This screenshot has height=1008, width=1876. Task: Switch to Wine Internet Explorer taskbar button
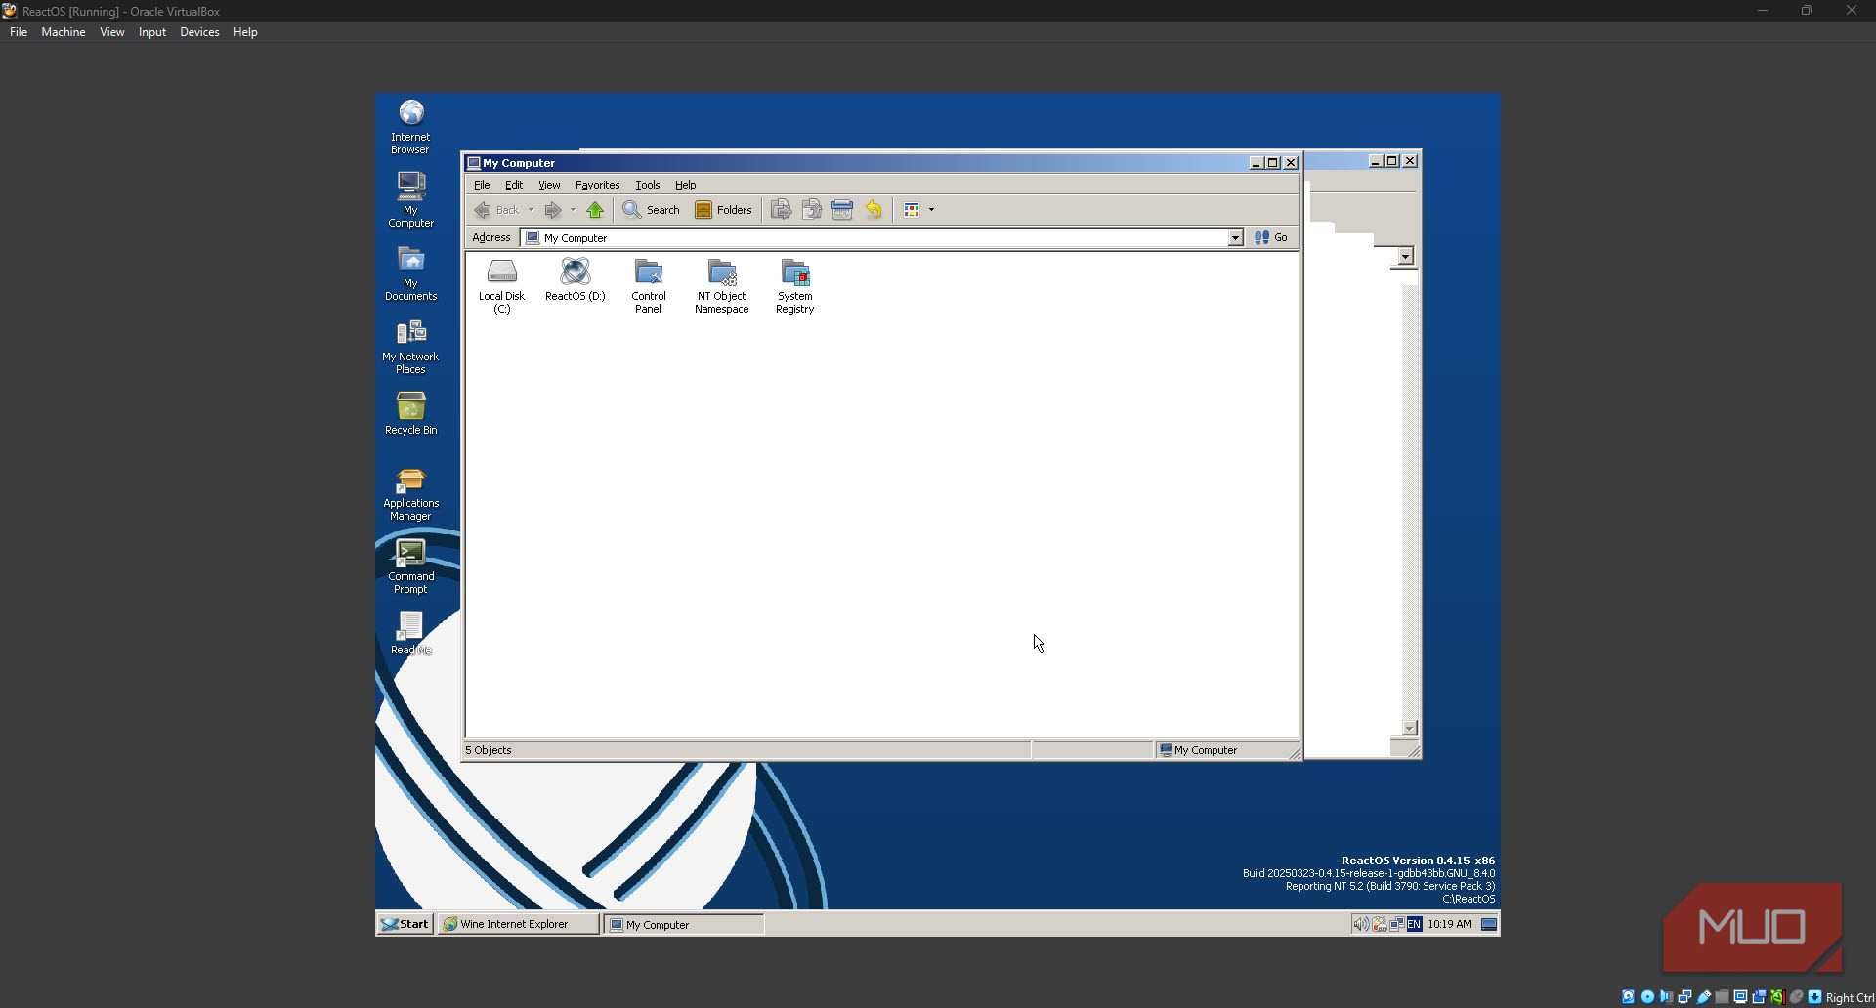coord(519,924)
